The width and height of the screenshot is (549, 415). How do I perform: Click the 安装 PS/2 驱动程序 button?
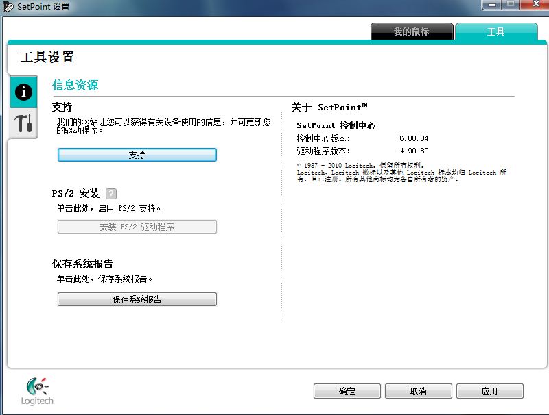137,227
